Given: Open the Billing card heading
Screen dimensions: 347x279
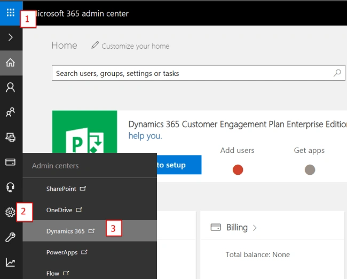Looking at the screenshot, I should 237,227.
